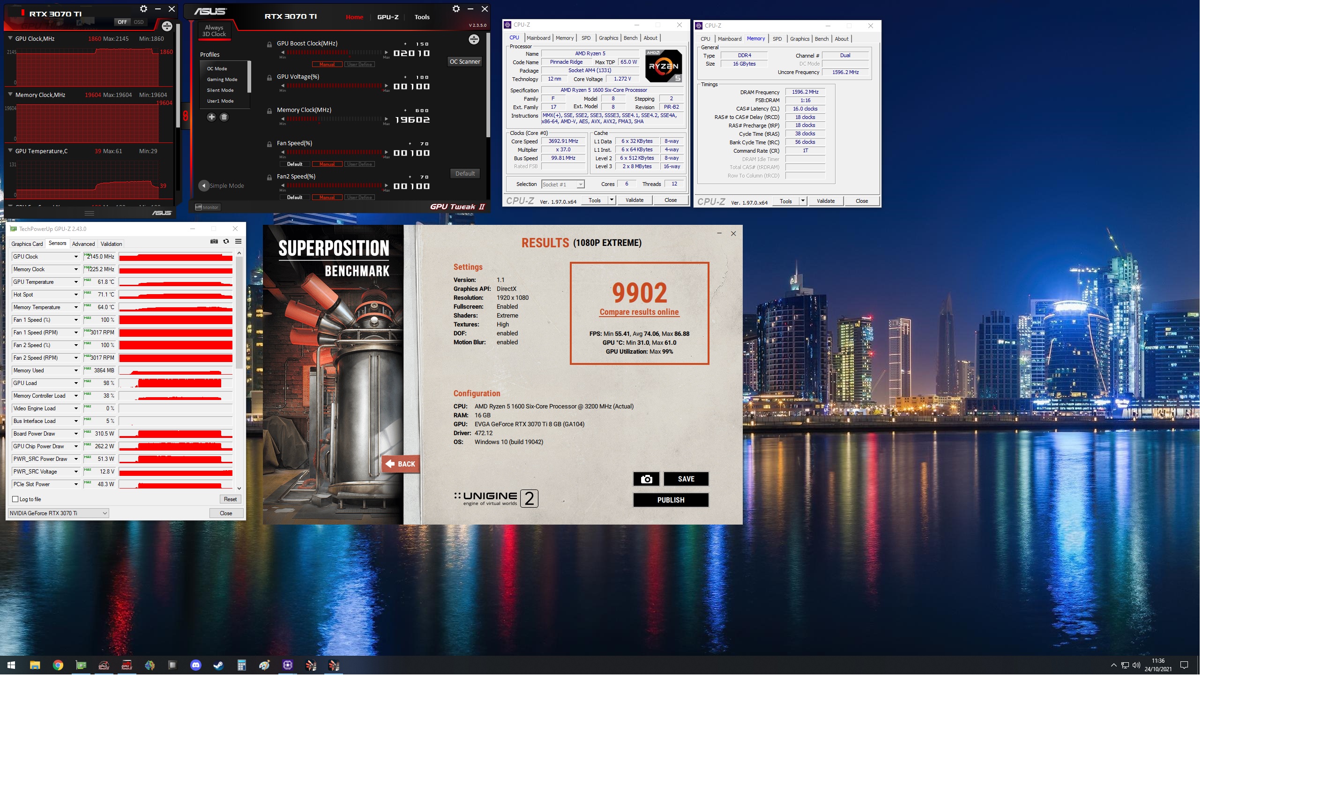Open Socket #1 selection dropdown in CPU-Z
Screen dimensions: 1344x785
563,185
